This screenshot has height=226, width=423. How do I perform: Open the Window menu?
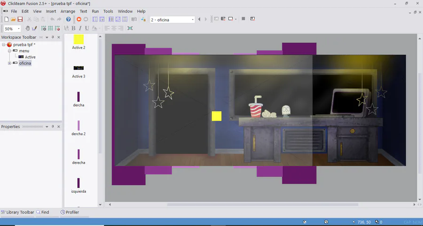pos(125,11)
